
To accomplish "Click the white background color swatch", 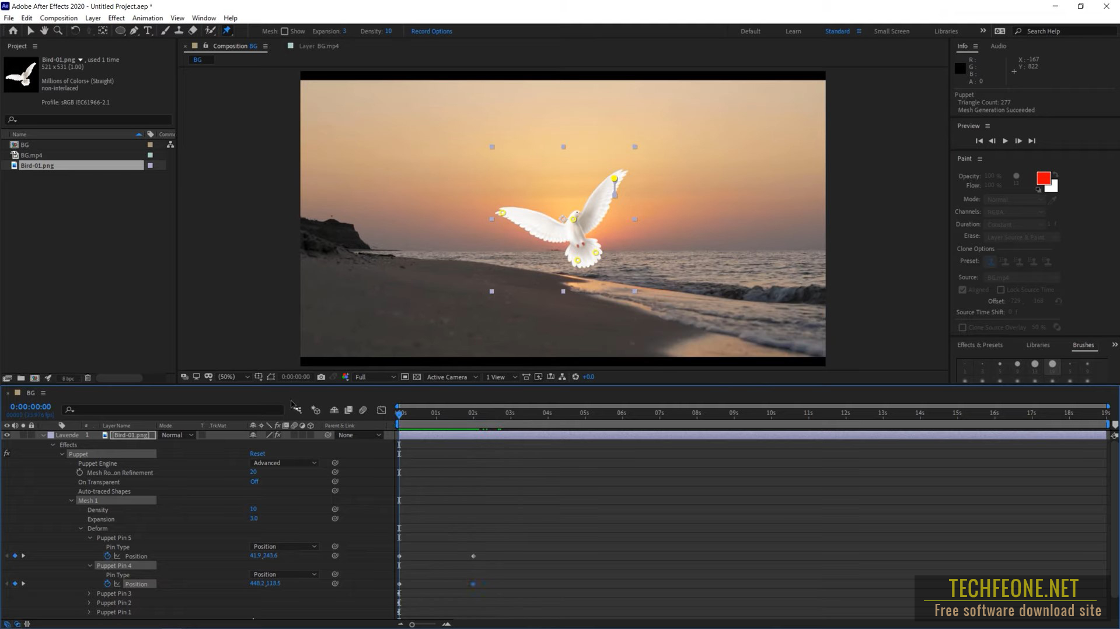I will pyautogui.click(x=1053, y=188).
